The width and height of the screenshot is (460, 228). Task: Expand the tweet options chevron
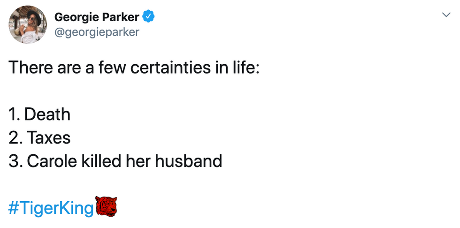pyautogui.click(x=446, y=15)
